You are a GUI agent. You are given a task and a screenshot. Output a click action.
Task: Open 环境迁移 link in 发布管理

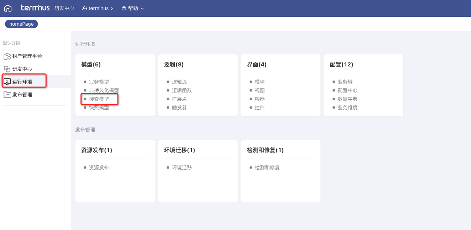pos(182,167)
